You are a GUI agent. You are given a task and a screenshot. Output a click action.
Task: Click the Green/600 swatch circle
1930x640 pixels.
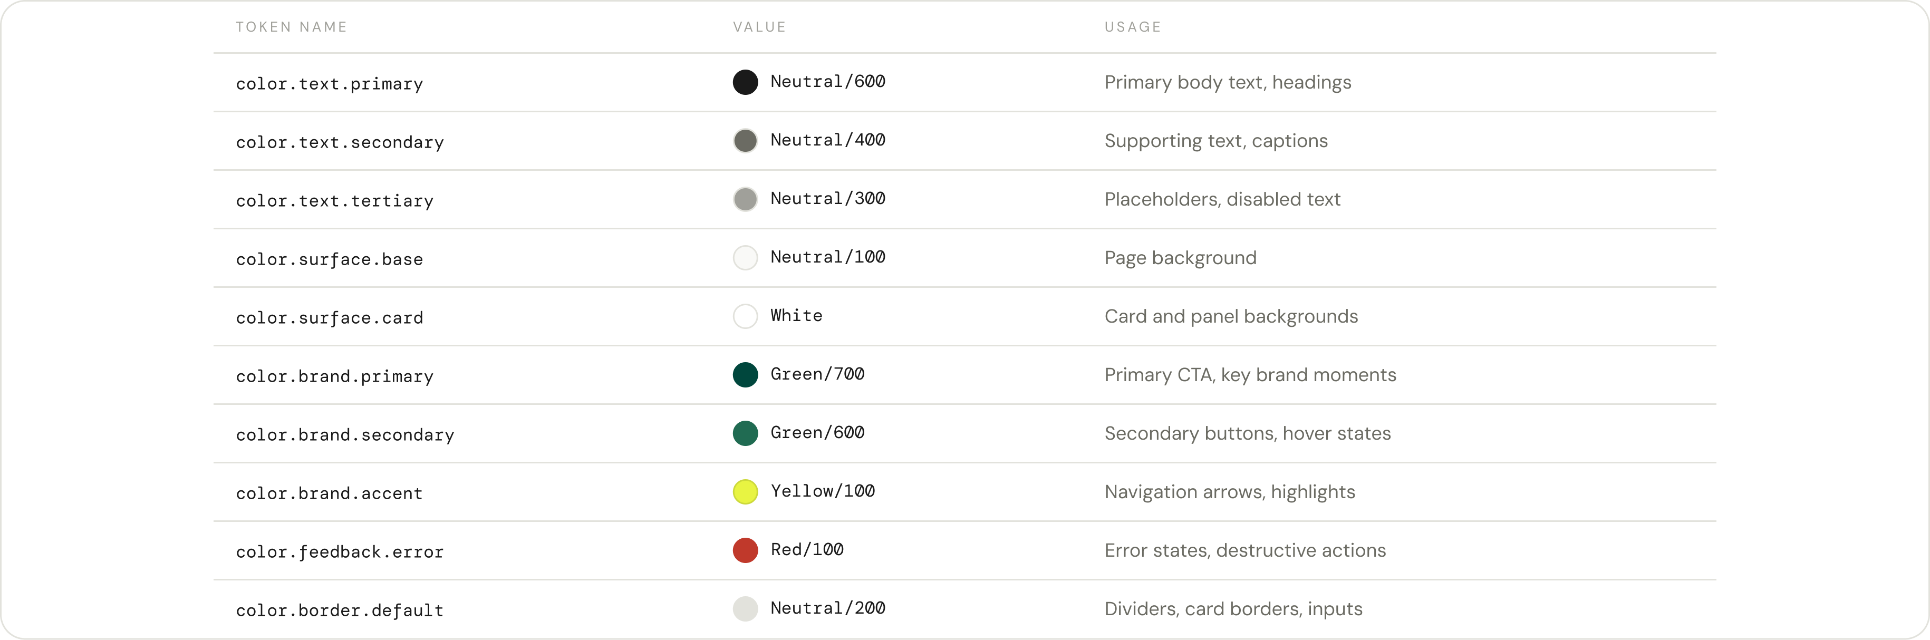pyautogui.click(x=745, y=433)
